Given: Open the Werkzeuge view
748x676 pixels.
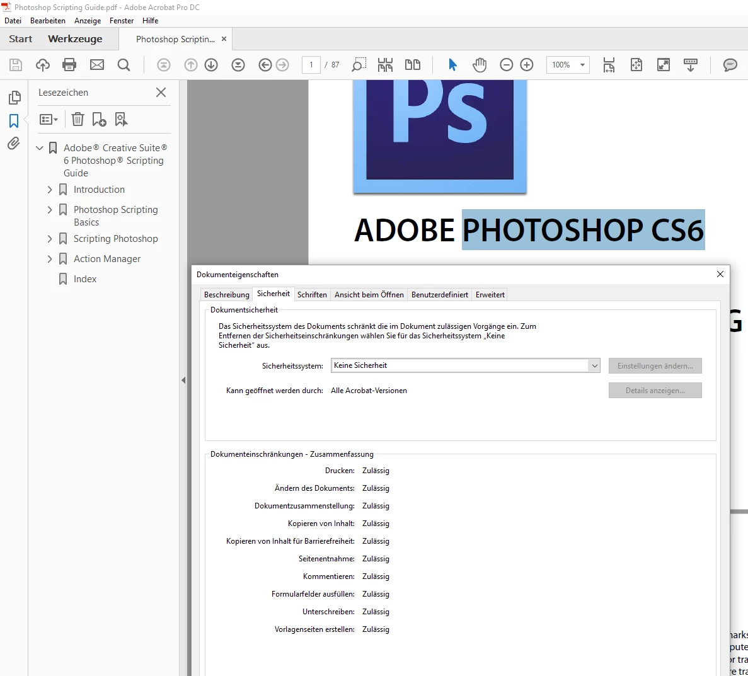Looking at the screenshot, I should point(76,38).
